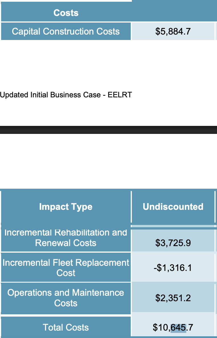The image size is (217, 338).
Task: Select the Incremental Fleet Replacement Cost label
Action: [66, 267]
